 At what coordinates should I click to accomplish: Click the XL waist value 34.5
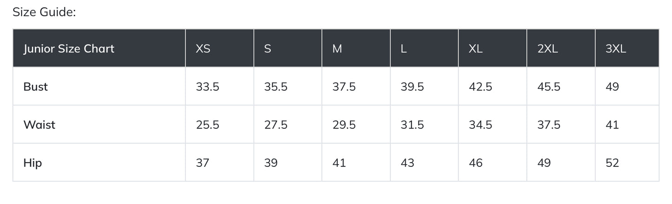click(480, 125)
